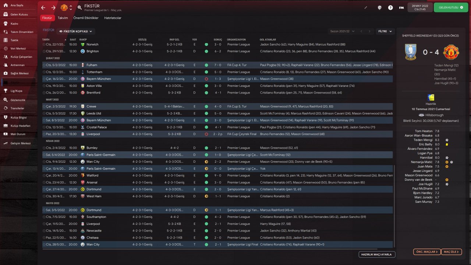This screenshot has width=471, height=265.
Task: Toggle the selection circle for Crewe fixture
Action: (x=44, y=106)
